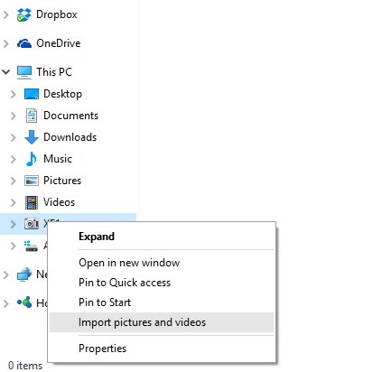Choose Open in new window
Viewport: 382px width, 372px height.
coord(129,263)
